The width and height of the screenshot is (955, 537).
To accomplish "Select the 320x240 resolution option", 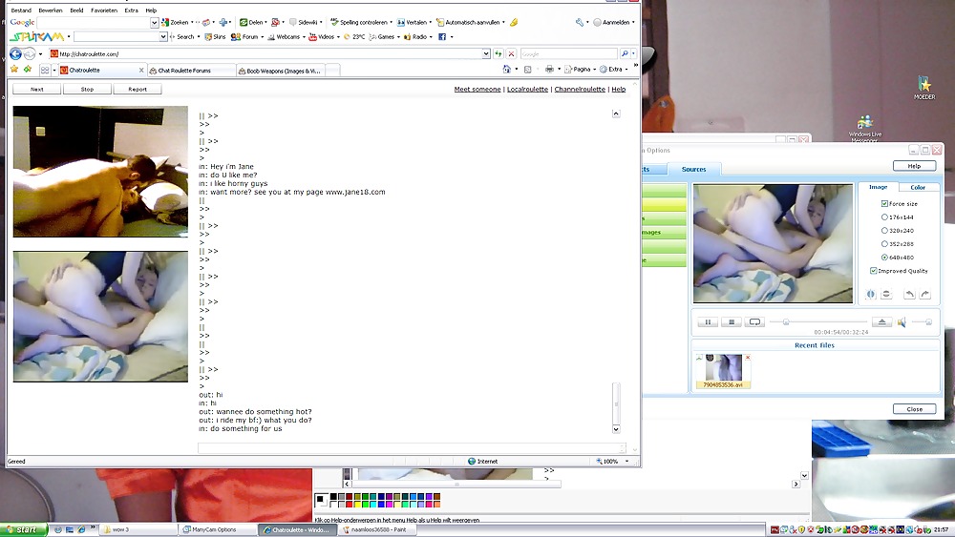I will pyautogui.click(x=884, y=231).
